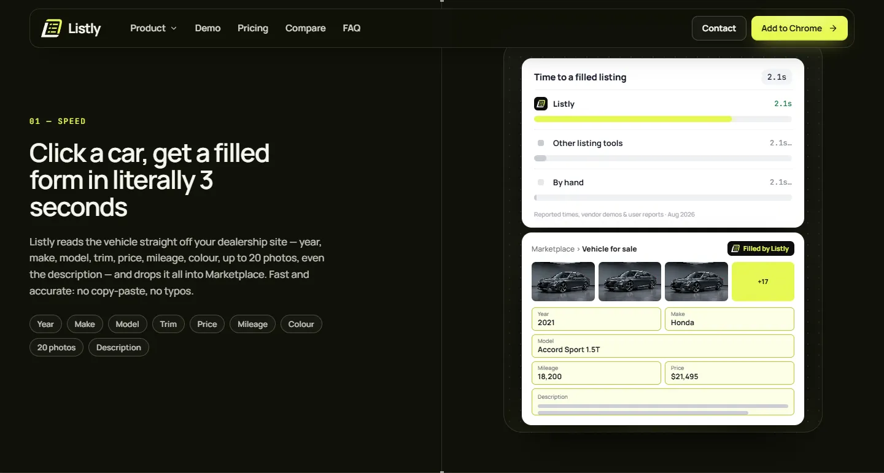Select the Mileage feature chip
This screenshot has height=473, width=884.
(253, 324)
